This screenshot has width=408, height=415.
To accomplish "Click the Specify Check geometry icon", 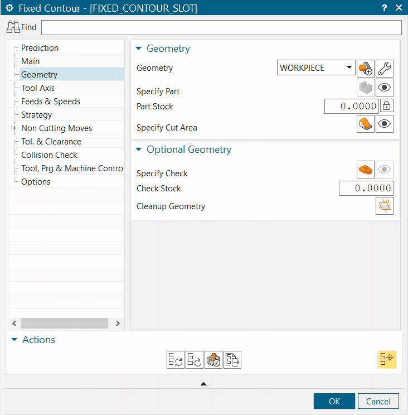I will [366, 170].
